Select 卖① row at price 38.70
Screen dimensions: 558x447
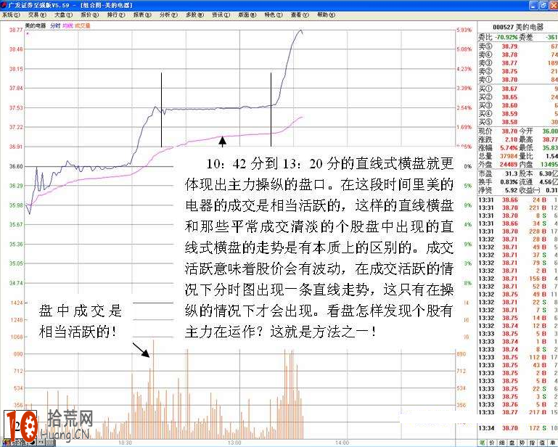(x=518, y=79)
